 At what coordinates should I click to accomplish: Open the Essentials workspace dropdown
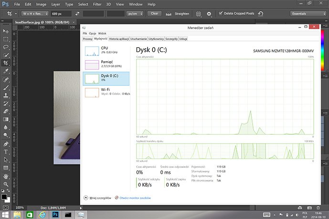pyautogui.click(x=308, y=14)
